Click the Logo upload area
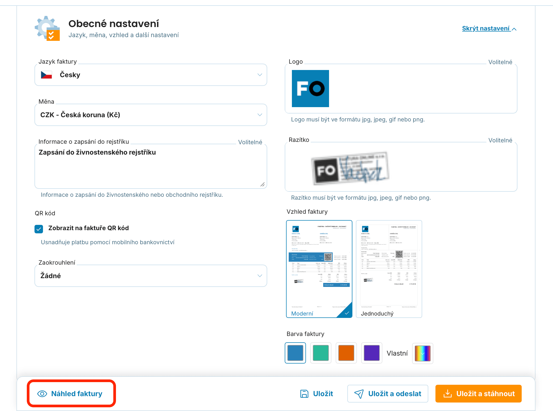Image resolution: width=553 pixels, height=411 pixels. pos(401,89)
